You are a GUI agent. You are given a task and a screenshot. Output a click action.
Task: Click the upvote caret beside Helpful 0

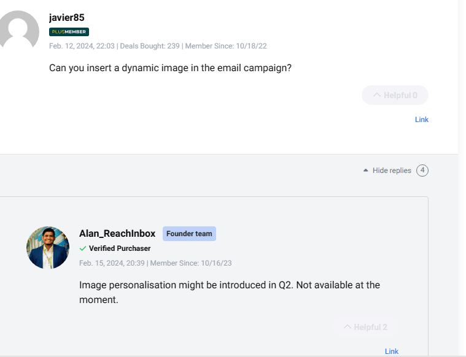pyautogui.click(x=377, y=96)
